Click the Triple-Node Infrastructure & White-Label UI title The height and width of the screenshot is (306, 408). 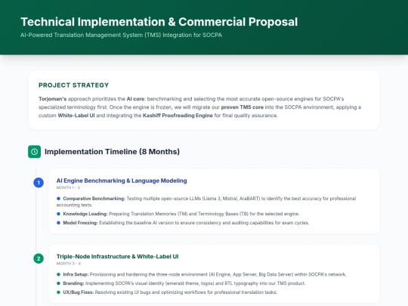tap(117, 257)
